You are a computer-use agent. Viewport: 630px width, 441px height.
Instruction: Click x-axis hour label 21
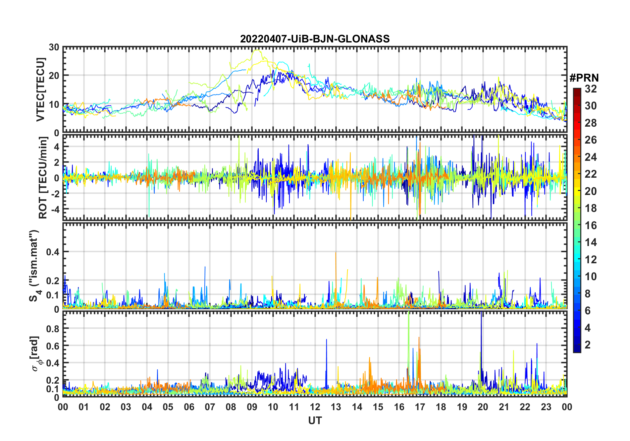click(x=504, y=407)
